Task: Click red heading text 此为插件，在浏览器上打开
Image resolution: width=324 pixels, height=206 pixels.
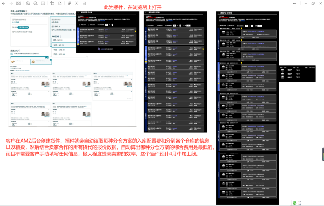Action: pyautogui.click(x=133, y=8)
